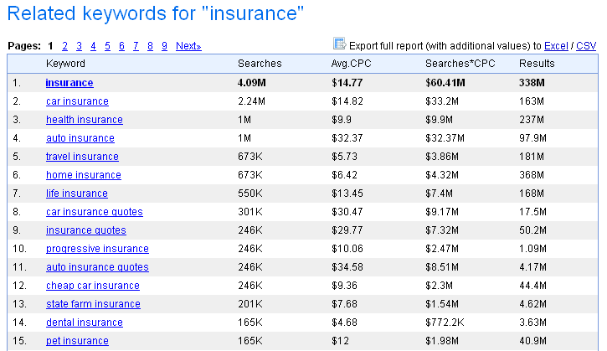Open results page 5

tap(108, 45)
